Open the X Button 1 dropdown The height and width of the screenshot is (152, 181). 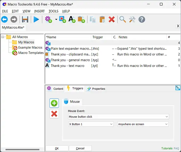point(91,124)
